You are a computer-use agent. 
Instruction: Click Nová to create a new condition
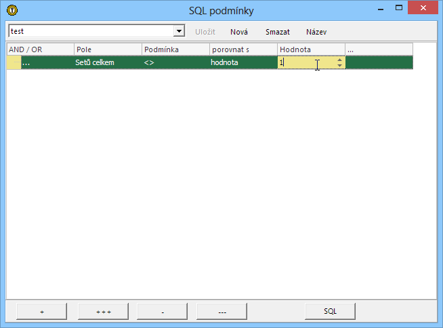[239, 32]
